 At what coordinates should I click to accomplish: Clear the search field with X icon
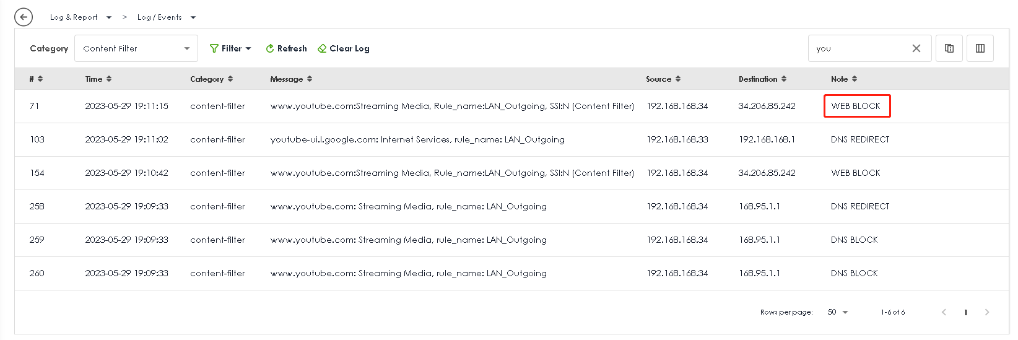click(916, 48)
